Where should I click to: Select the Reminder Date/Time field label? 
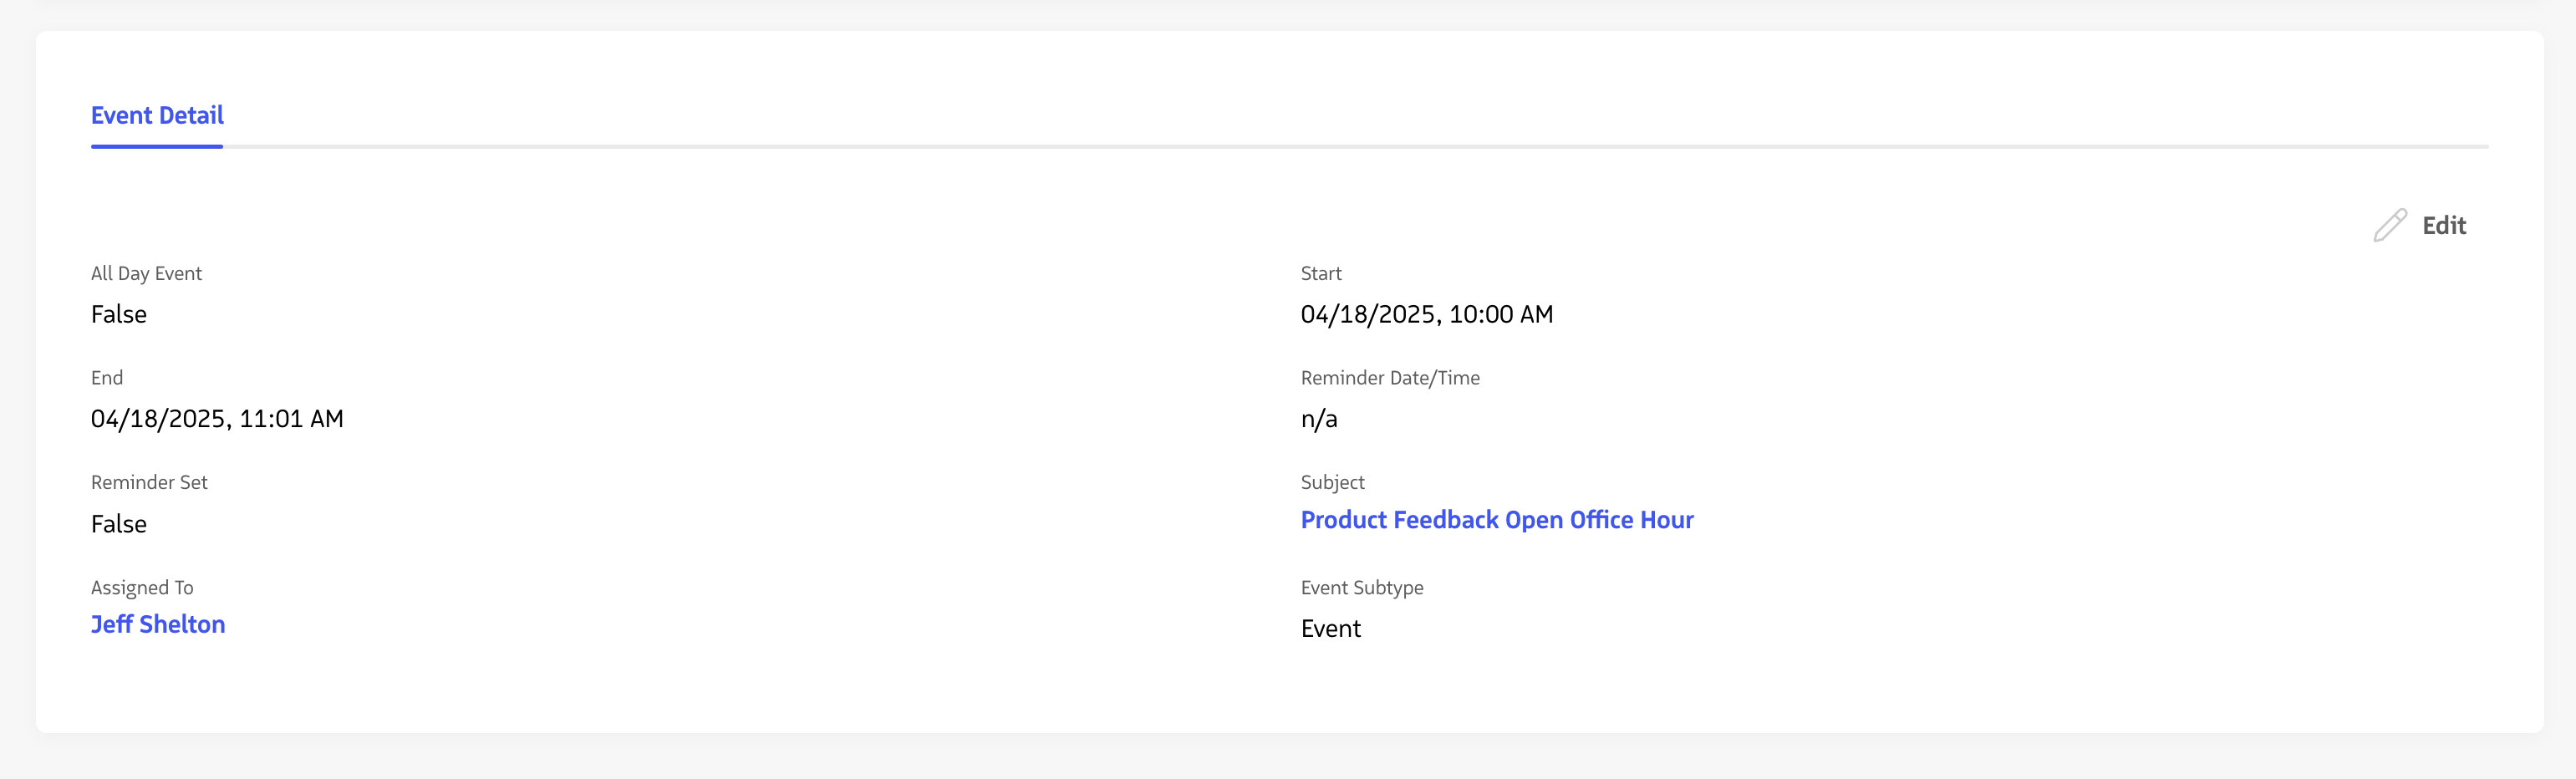(x=1389, y=378)
